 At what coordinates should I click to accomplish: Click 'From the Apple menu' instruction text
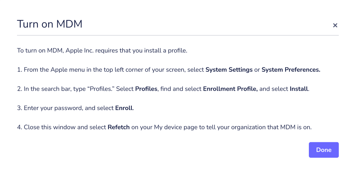54,70
